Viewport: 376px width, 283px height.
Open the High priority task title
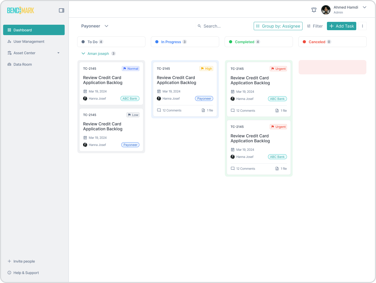tap(176, 80)
